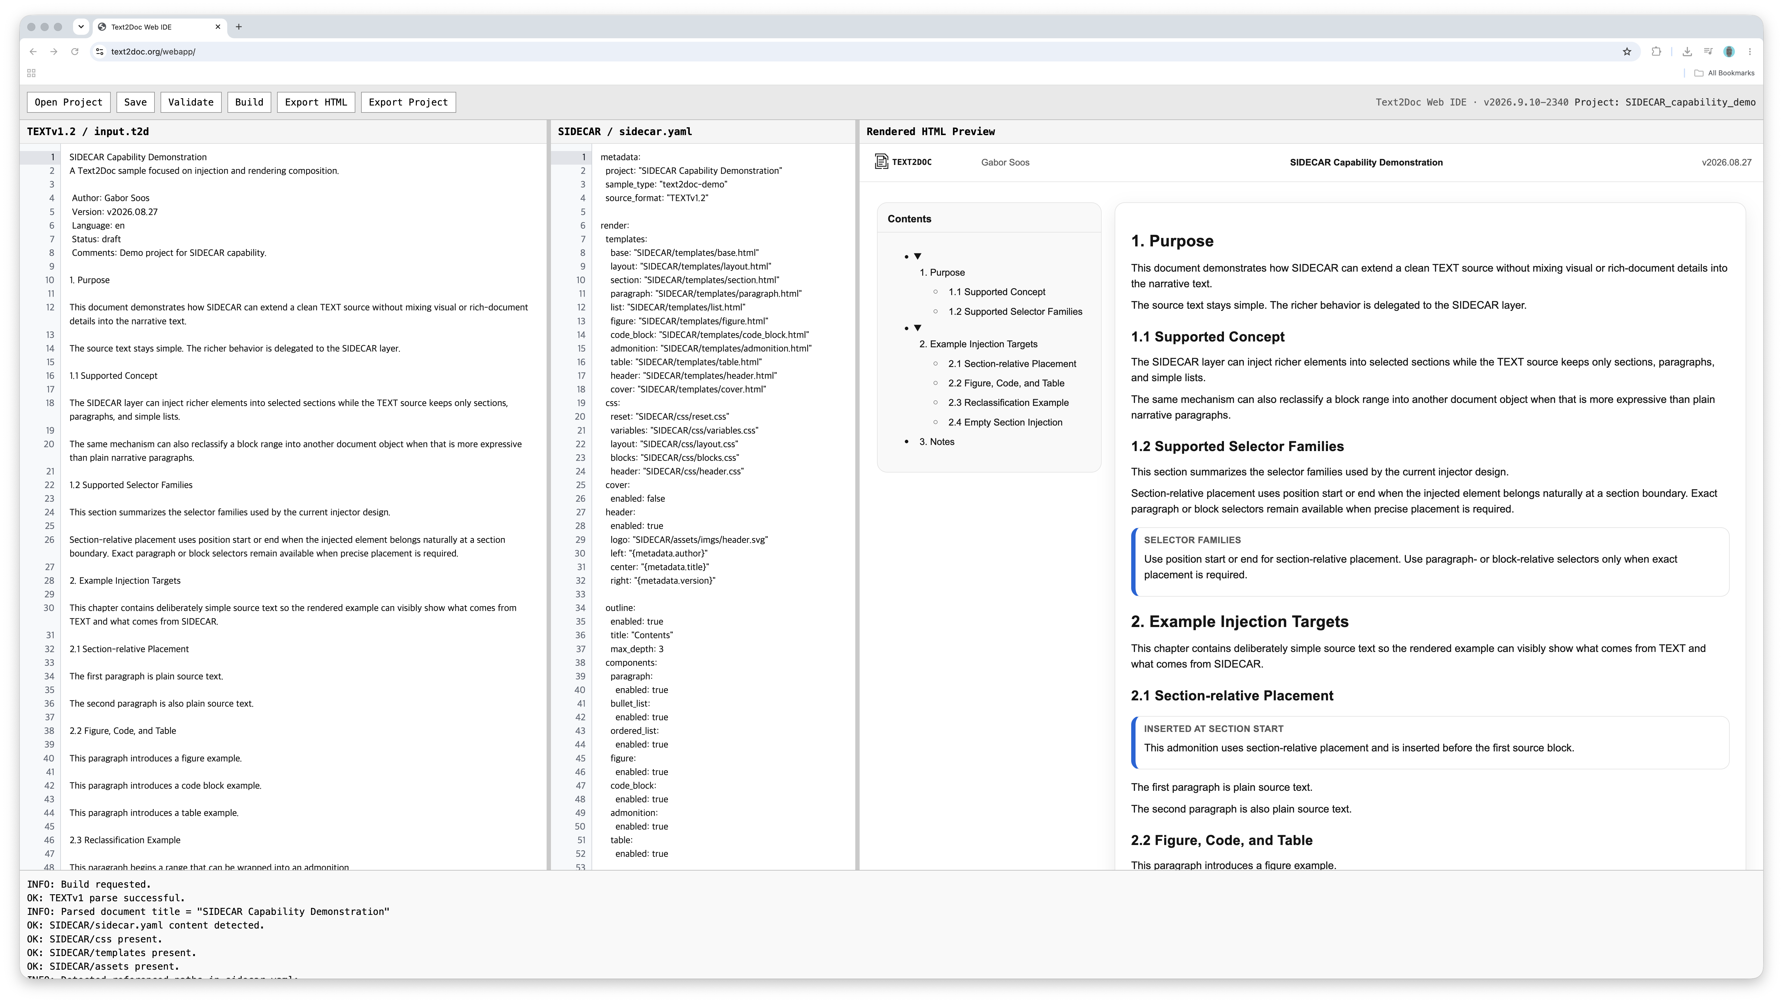Click the 'SIDECAR / sidecar.yaml' pane header

point(625,132)
